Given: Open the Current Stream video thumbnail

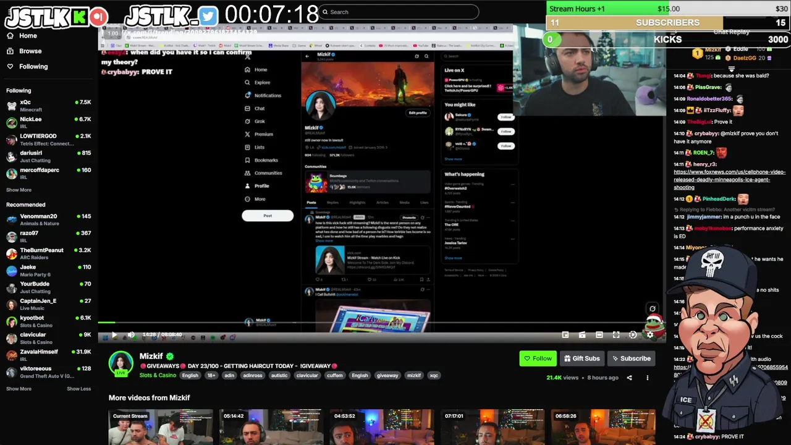Looking at the screenshot, I should click(x=161, y=427).
